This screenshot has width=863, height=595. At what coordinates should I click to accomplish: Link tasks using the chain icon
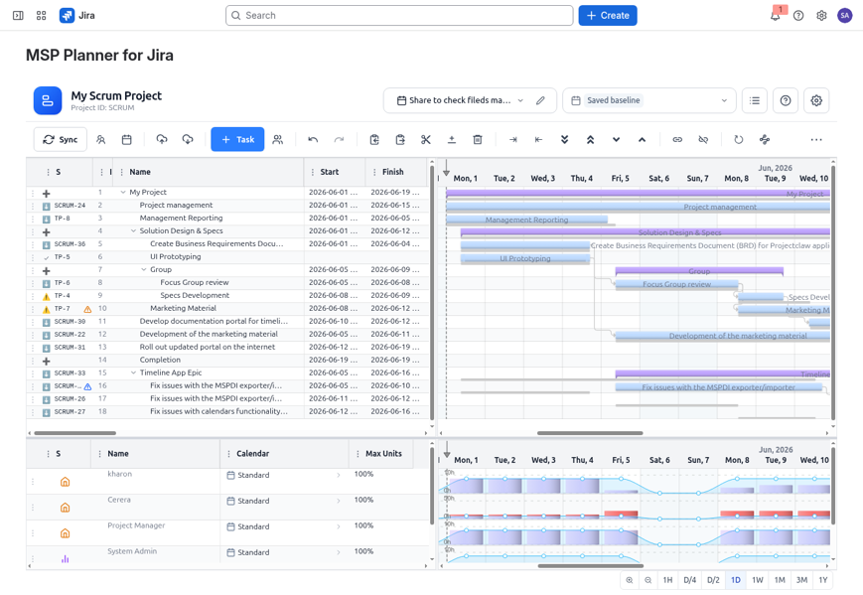pos(677,140)
